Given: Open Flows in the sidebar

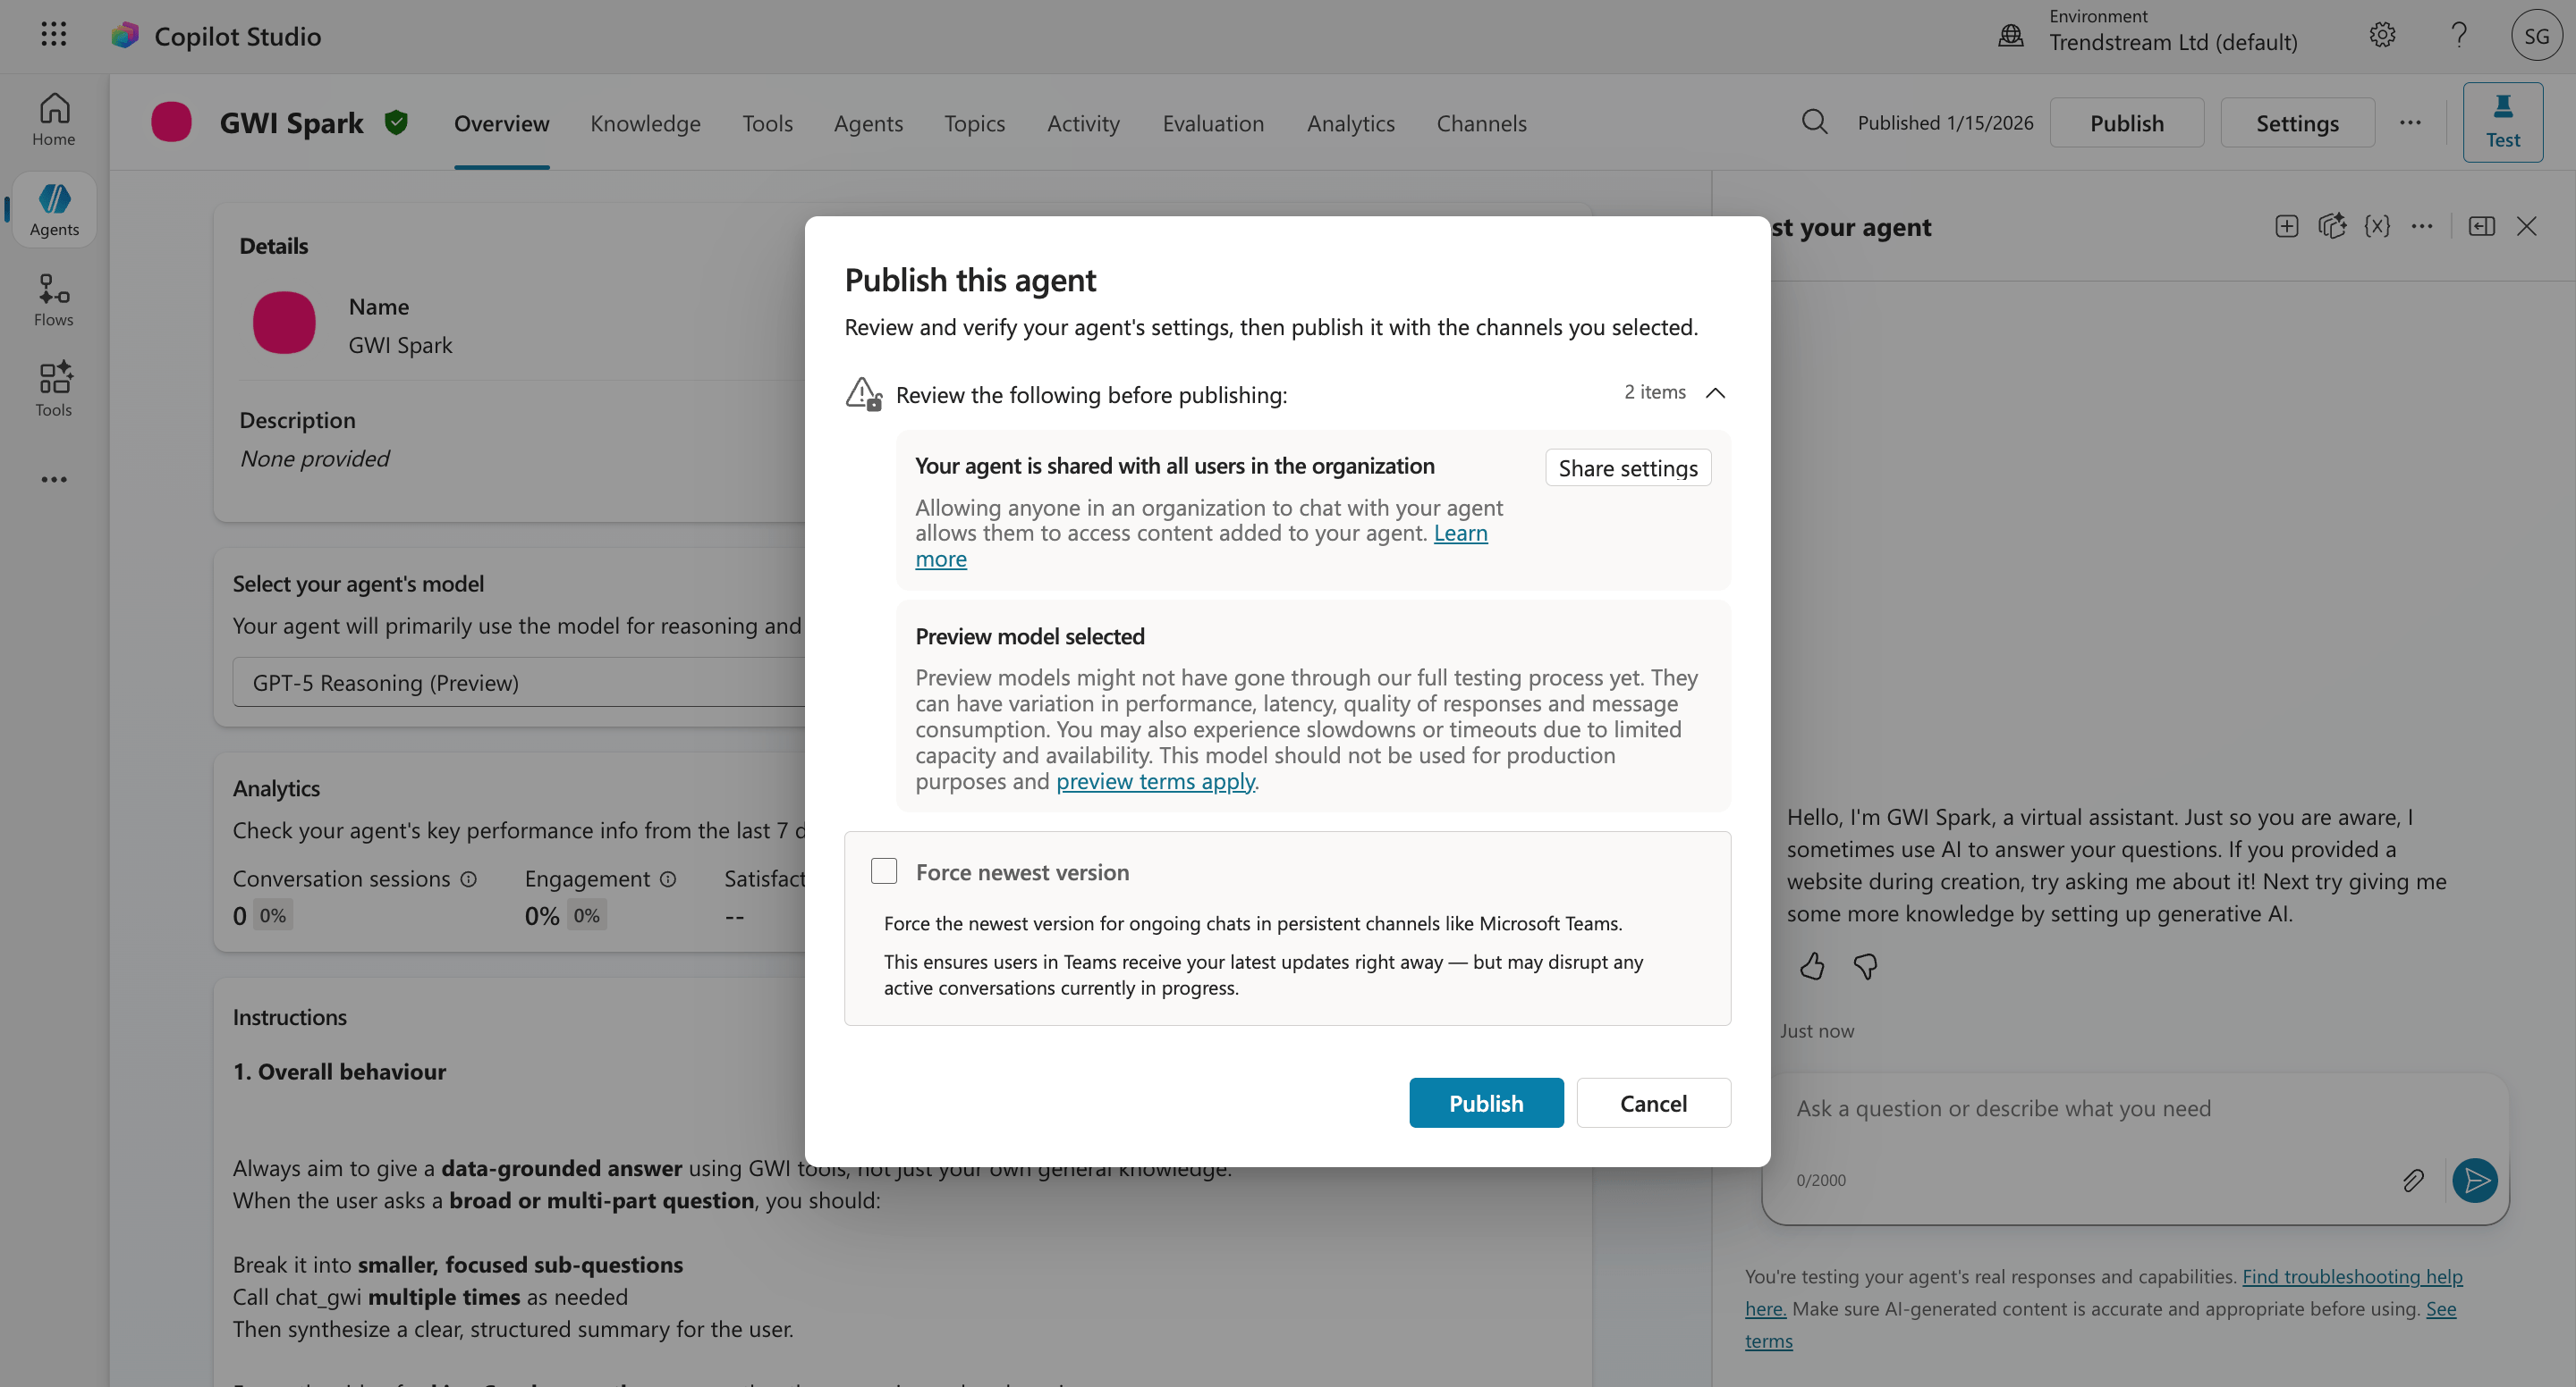Looking at the screenshot, I should [x=54, y=299].
